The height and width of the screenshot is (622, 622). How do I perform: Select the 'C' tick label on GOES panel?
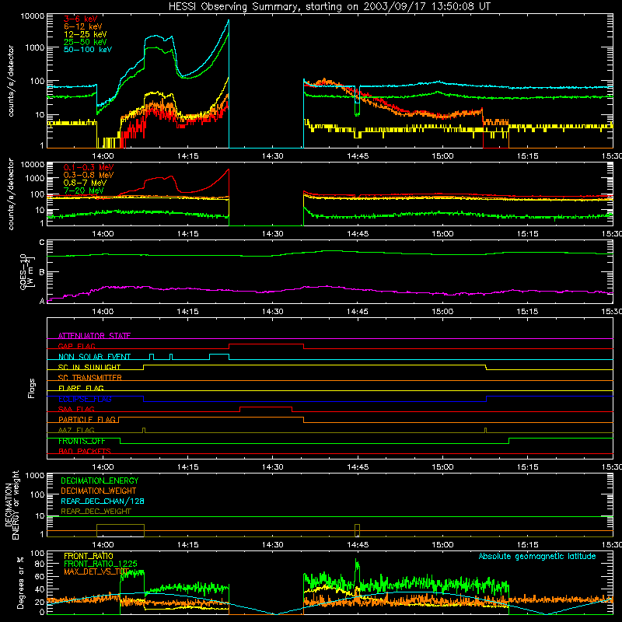click(42, 242)
